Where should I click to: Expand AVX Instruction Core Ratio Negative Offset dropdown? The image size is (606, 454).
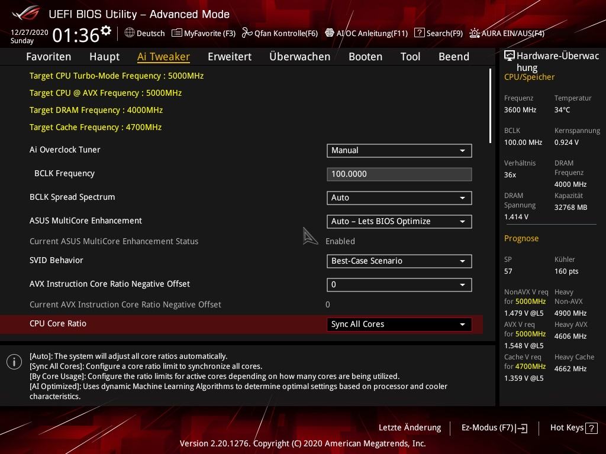click(399, 284)
